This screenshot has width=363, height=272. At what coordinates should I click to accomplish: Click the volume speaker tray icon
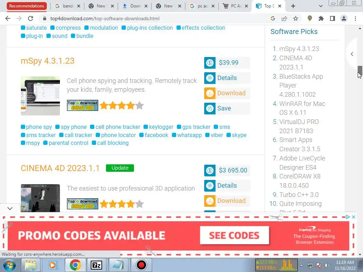(327, 265)
